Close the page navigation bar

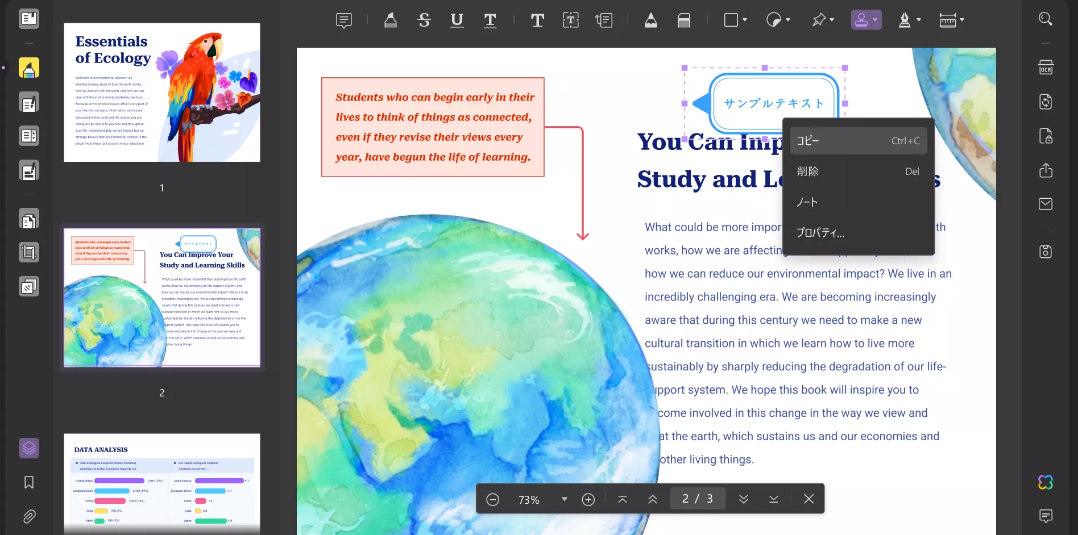(x=809, y=499)
